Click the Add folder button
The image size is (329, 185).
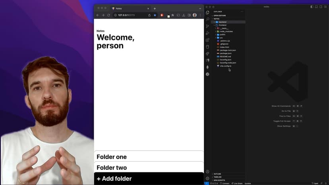(x=149, y=179)
